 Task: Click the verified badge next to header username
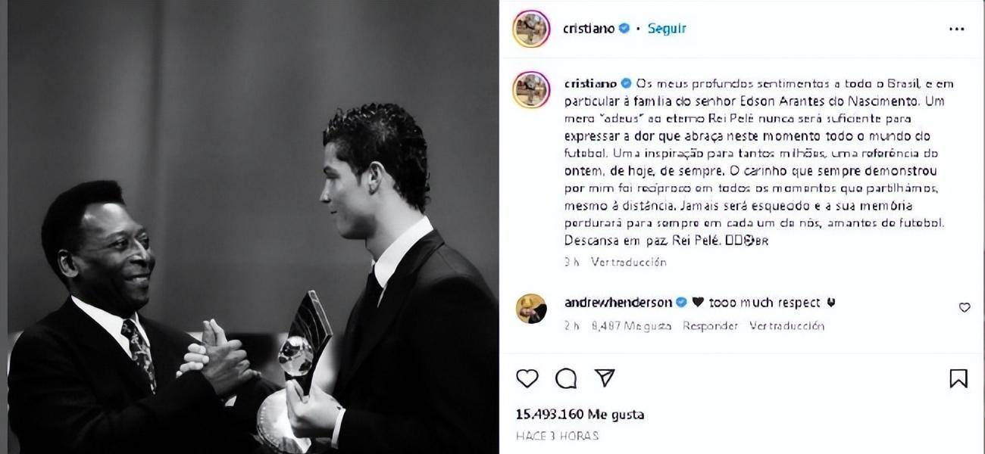624,29
